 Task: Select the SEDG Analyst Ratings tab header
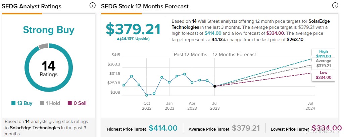tap(32, 6)
